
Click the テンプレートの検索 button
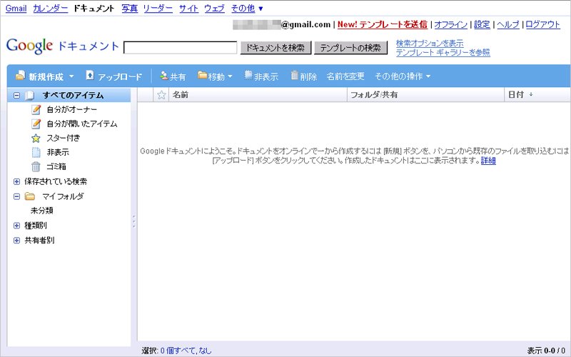click(350, 48)
